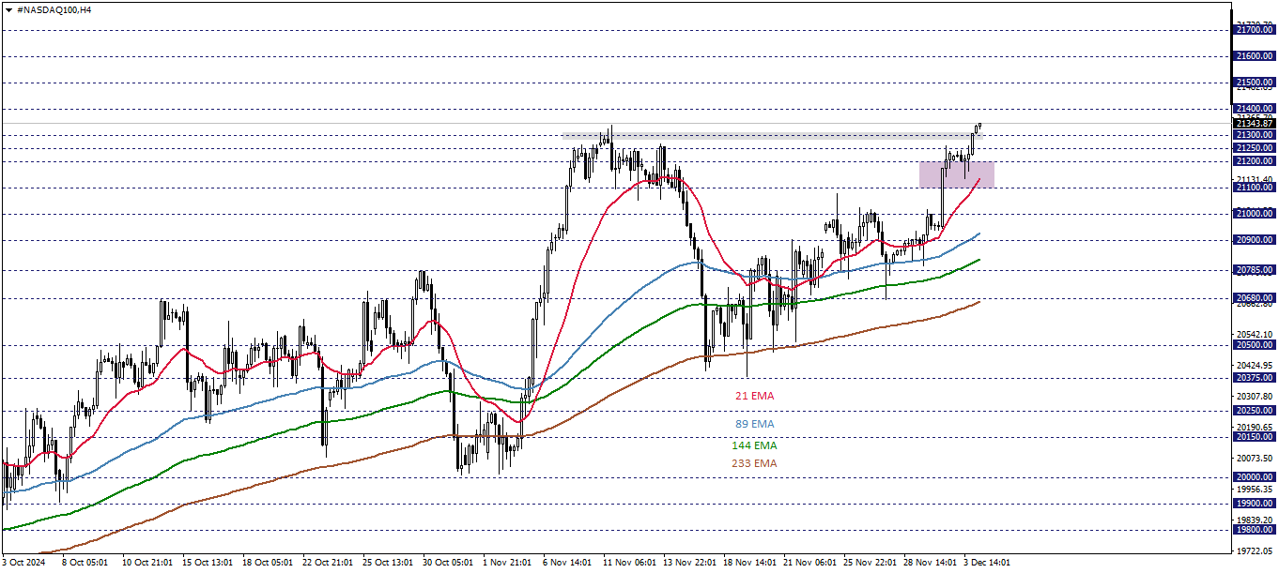Select the current price label 21343.87
This screenshot has height=573, width=1279.
point(1255,124)
